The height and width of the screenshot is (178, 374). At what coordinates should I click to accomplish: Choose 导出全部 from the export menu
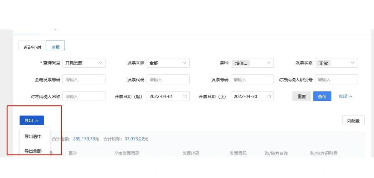click(33, 151)
